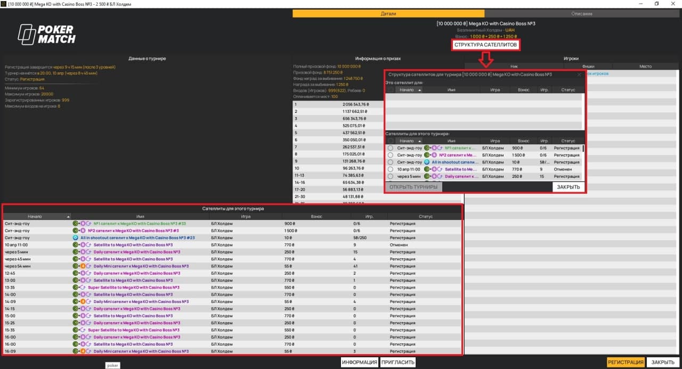Click ЗАКРЫТЬ in the satellite structure dialog
This screenshot has width=682, height=369.
coord(569,187)
